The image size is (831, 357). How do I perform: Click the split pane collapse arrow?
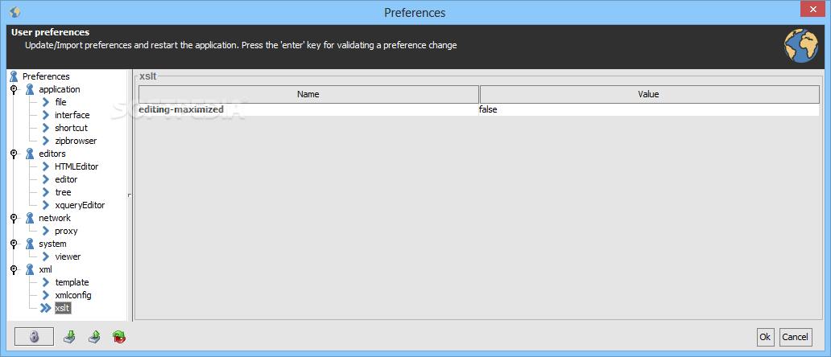[x=130, y=195]
